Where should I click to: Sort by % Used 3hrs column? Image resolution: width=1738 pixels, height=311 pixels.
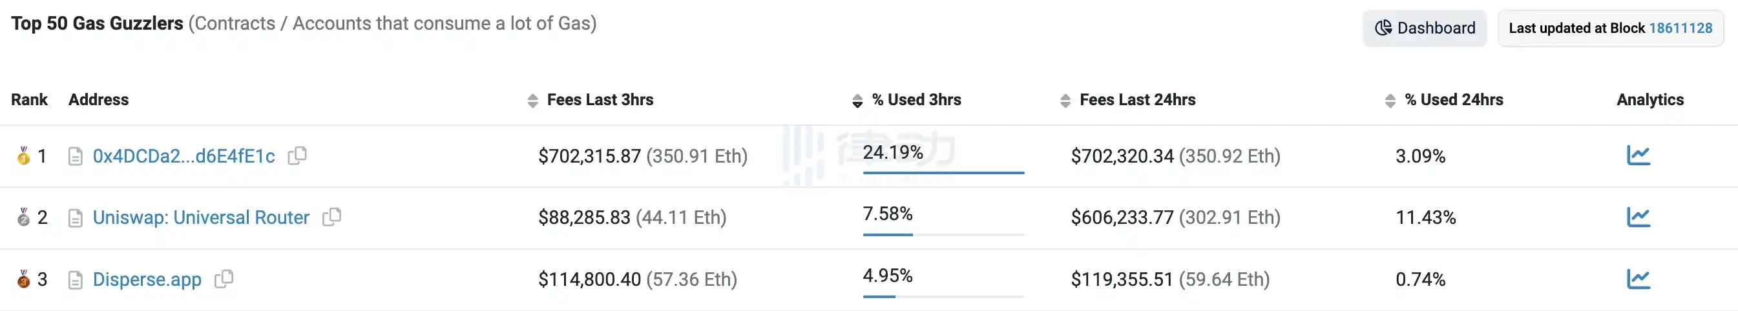pyautogui.click(x=857, y=100)
